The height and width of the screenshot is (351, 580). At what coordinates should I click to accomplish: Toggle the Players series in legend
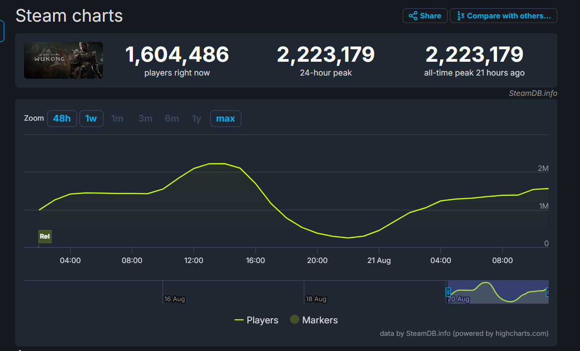257,320
